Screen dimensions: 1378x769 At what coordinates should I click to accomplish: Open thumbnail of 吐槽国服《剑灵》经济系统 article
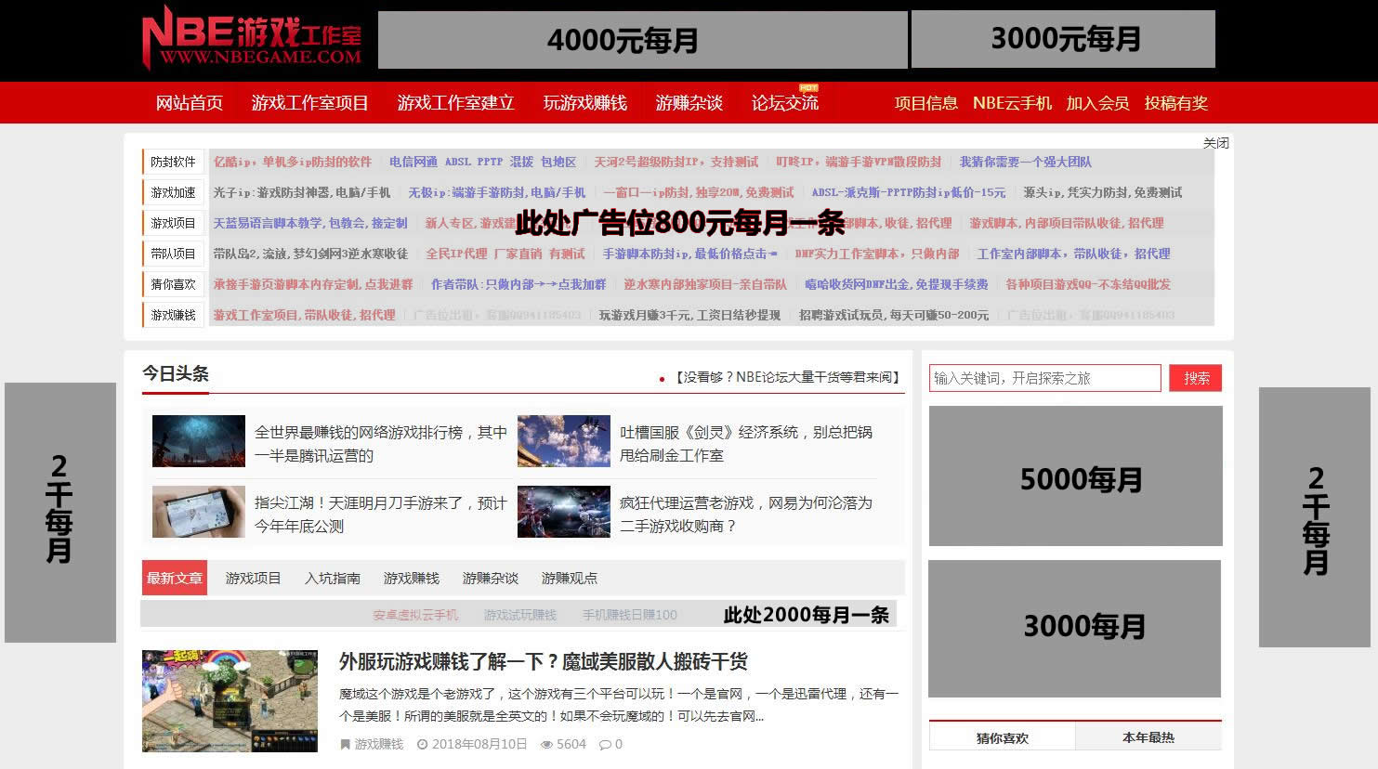click(x=564, y=441)
